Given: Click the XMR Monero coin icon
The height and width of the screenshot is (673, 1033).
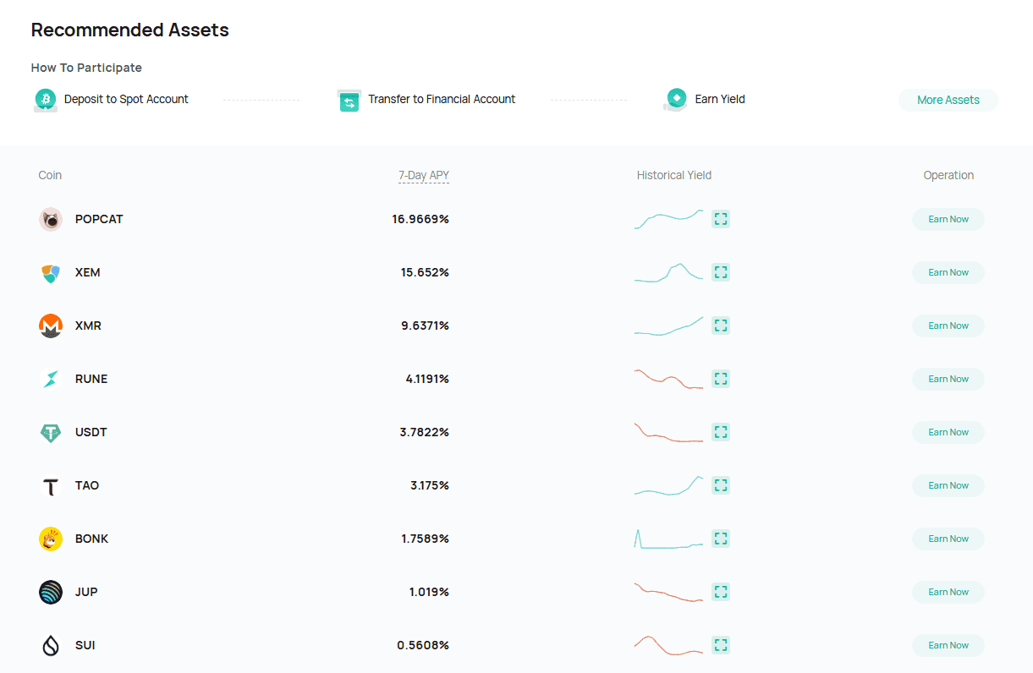Looking at the screenshot, I should 51,326.
